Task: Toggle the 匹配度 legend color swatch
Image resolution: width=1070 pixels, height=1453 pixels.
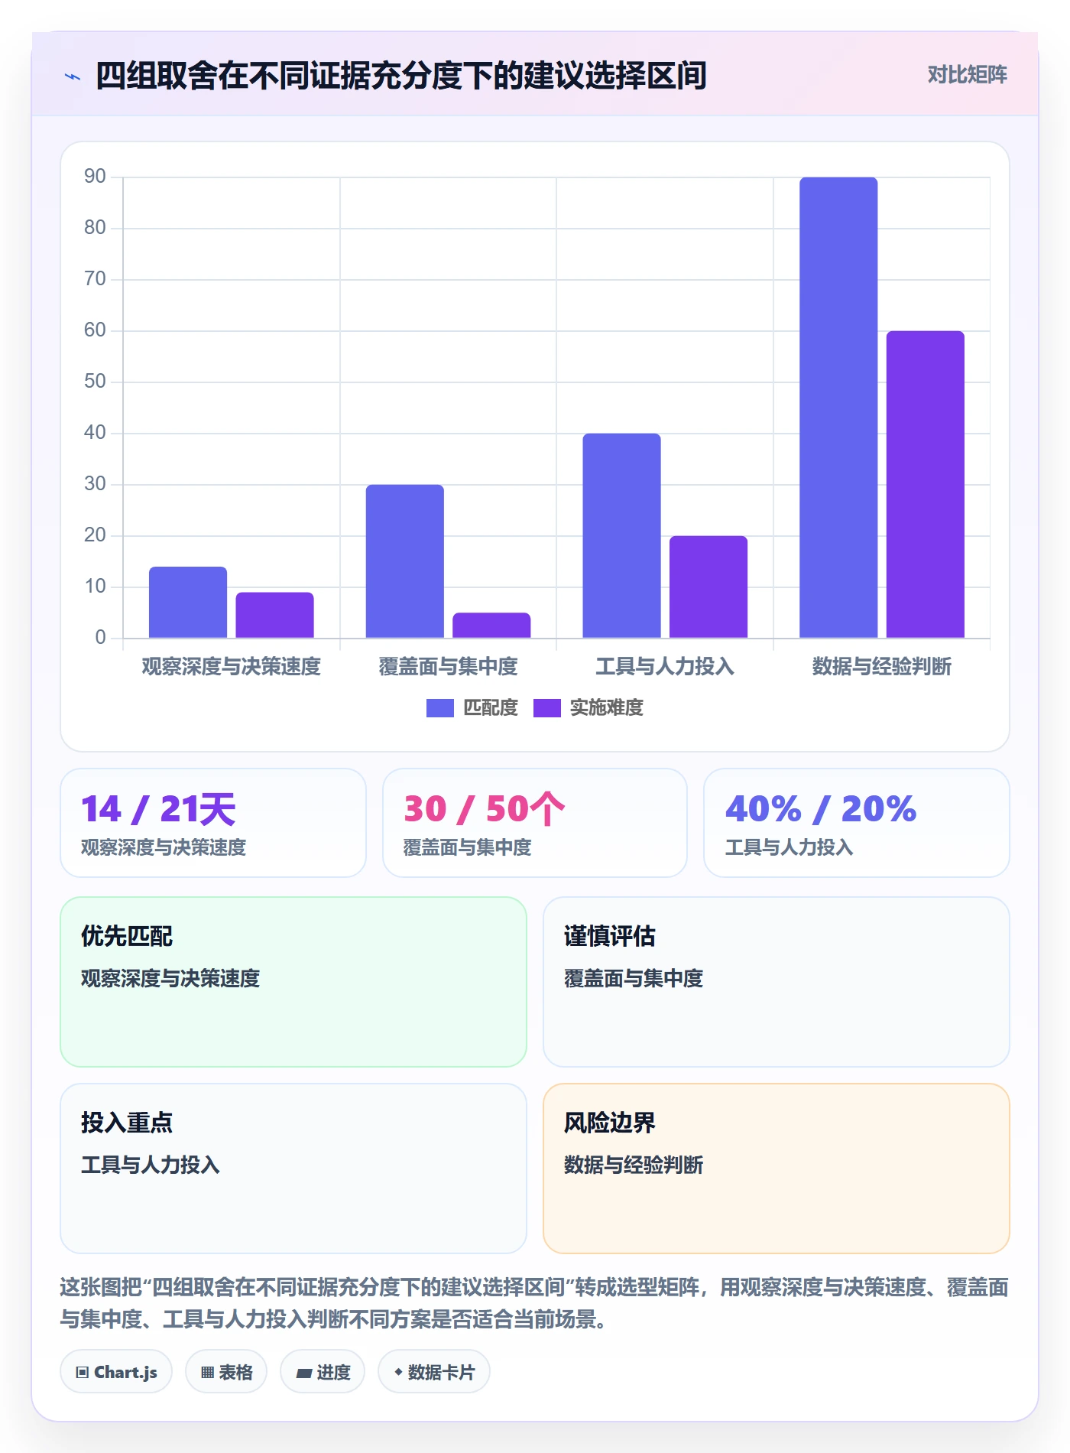Action: [x=440, y=708]
